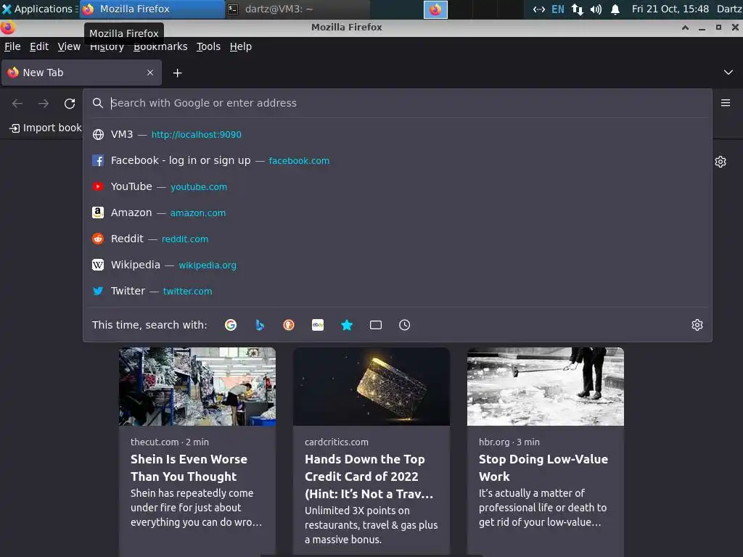The image size is (743, 557).
Task: Go back one page
Action: (17, 103)
